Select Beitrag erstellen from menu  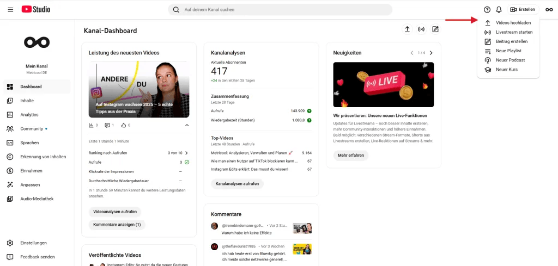[x=508, y=41]
